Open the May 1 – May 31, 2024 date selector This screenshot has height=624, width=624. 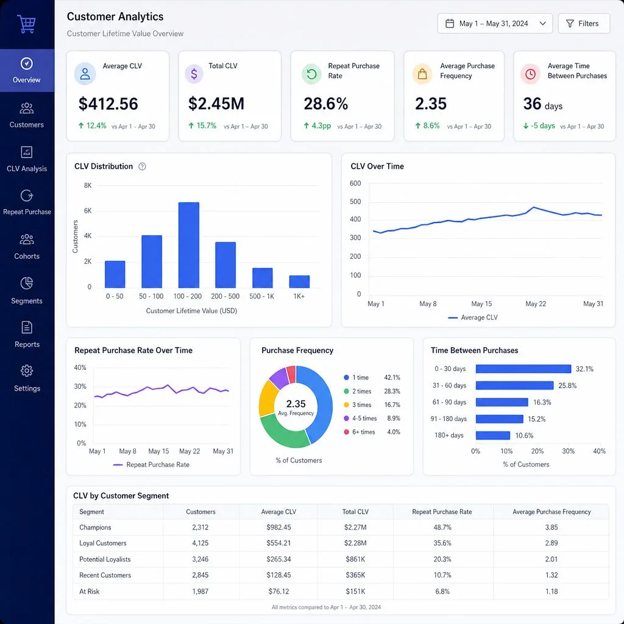click(495, 24)
